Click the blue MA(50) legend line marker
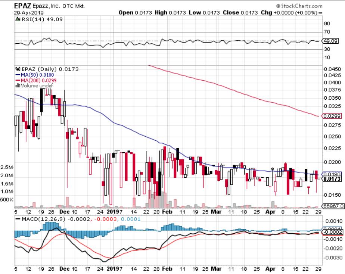345x274 pixels. (x=18, y=75)
